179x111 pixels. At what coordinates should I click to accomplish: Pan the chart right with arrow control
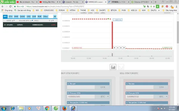point(124,48)
